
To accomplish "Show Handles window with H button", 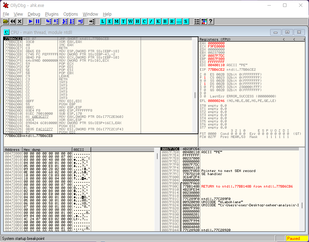I will point(138,21).
